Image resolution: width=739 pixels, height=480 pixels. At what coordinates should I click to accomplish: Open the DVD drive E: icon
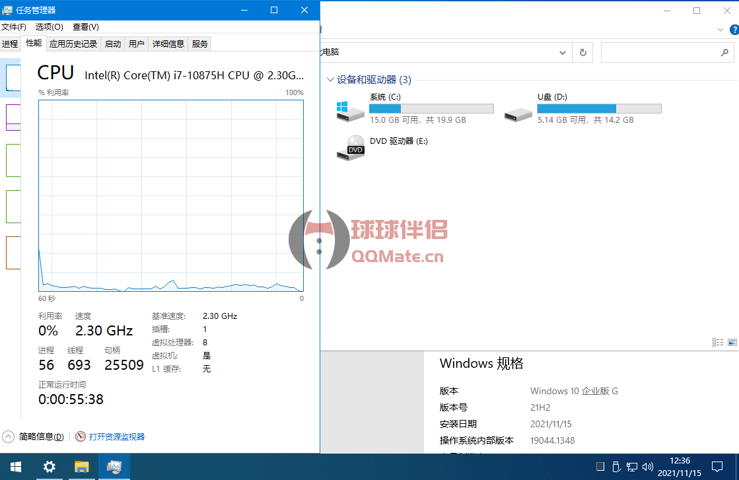349,148
